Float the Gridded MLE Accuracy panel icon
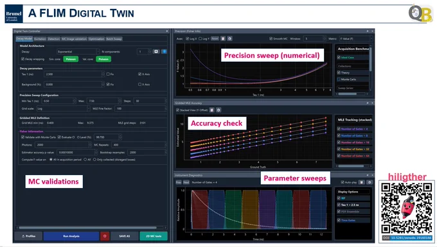This screenshot has height=247, width=437. 368,103
